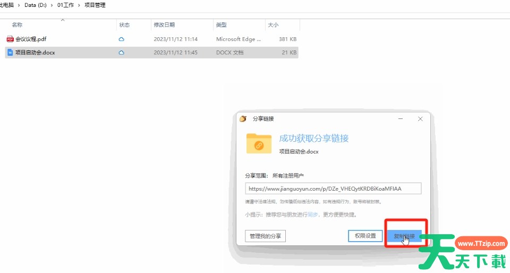
Task: Go to 01工作 folder in breadcrumb
Action: (65, 5)
